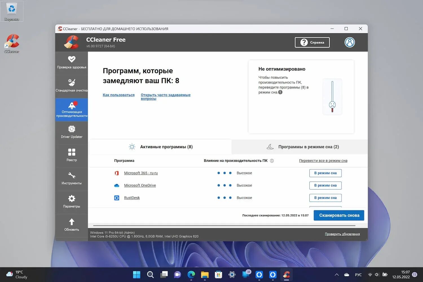Click the Microsoft OneDrive cloud icon
The width and height of the screenshot is (423, 282).
pyautogui.click(x=117, y=186)
